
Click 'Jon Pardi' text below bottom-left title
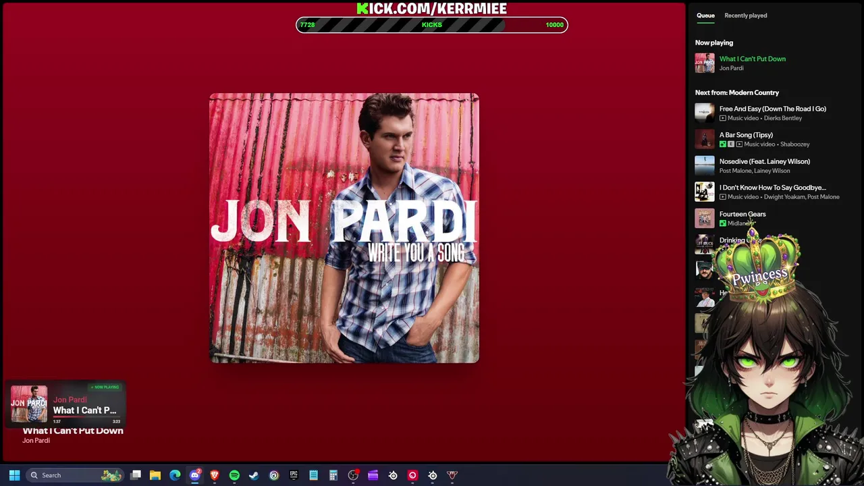pos(36,441)
